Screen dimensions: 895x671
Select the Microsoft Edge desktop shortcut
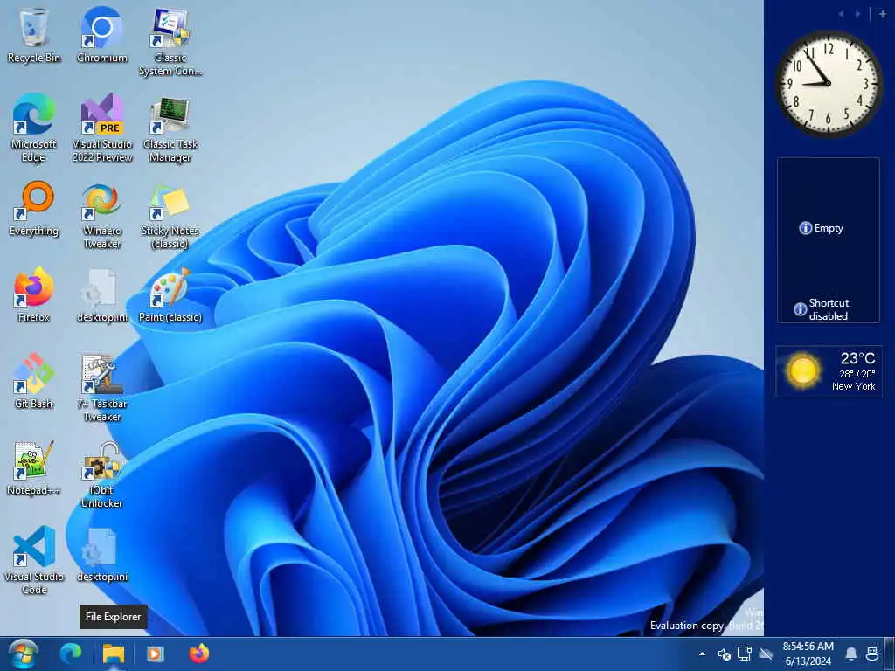[34, 128]
